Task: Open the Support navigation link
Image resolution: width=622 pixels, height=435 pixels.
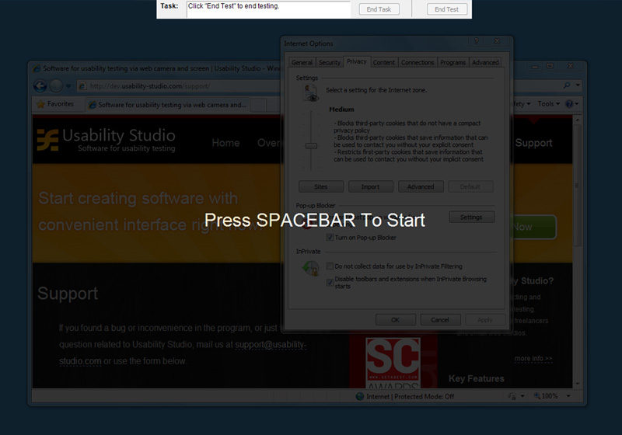Action: pos(533,143)
